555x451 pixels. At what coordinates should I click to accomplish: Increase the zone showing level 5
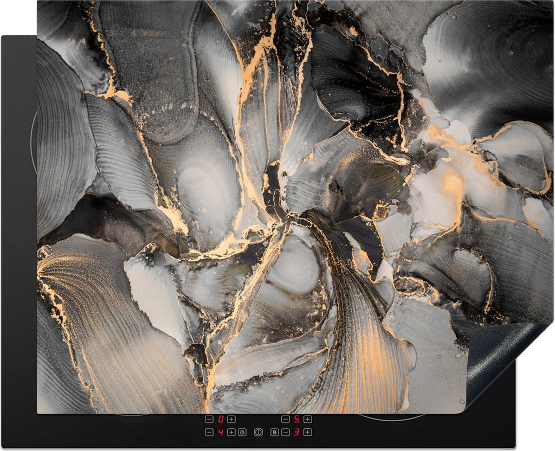(307, 419)
